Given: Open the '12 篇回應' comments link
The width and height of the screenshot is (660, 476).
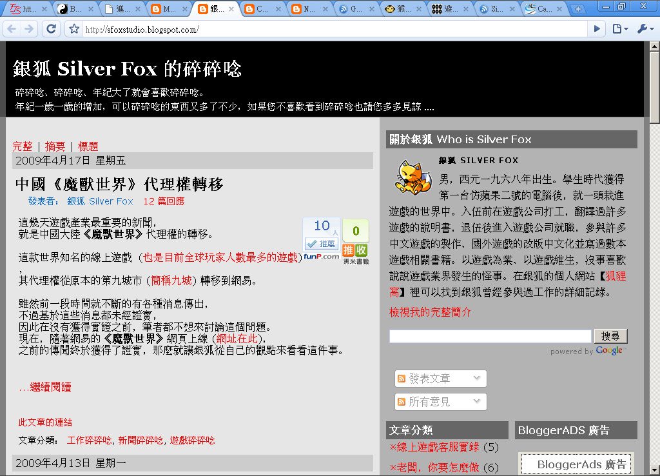Looking at the screenshot, I should tap(164, 201).
